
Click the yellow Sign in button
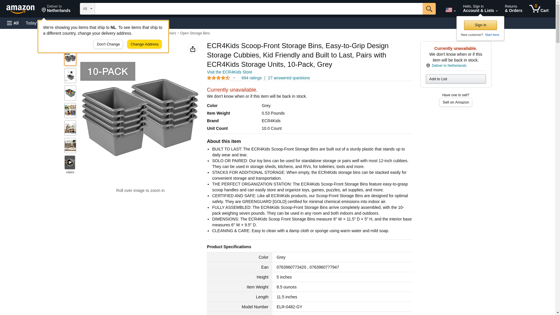coord(480,25)
